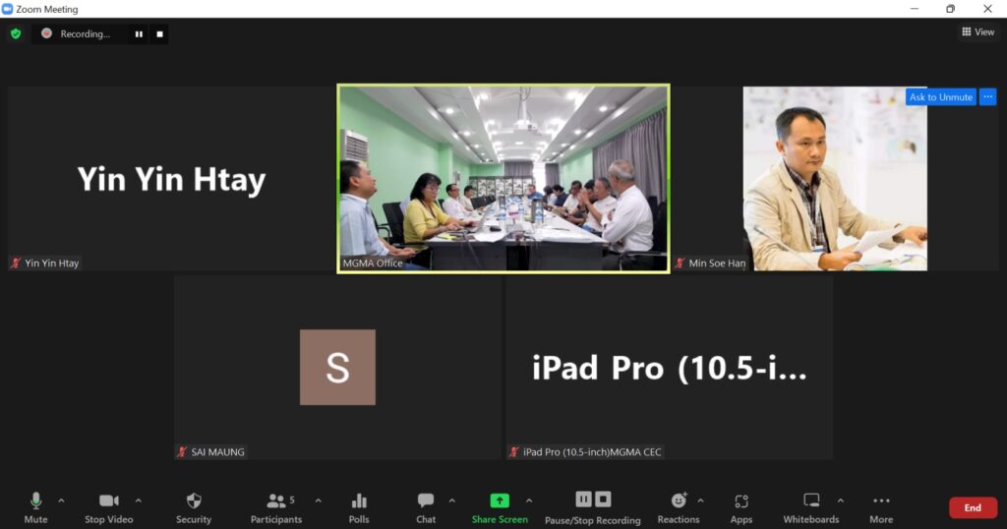Click Zoom Meeting title bar icon
The width and height of the screenshot is (1007, 529).
pos(7,9)
